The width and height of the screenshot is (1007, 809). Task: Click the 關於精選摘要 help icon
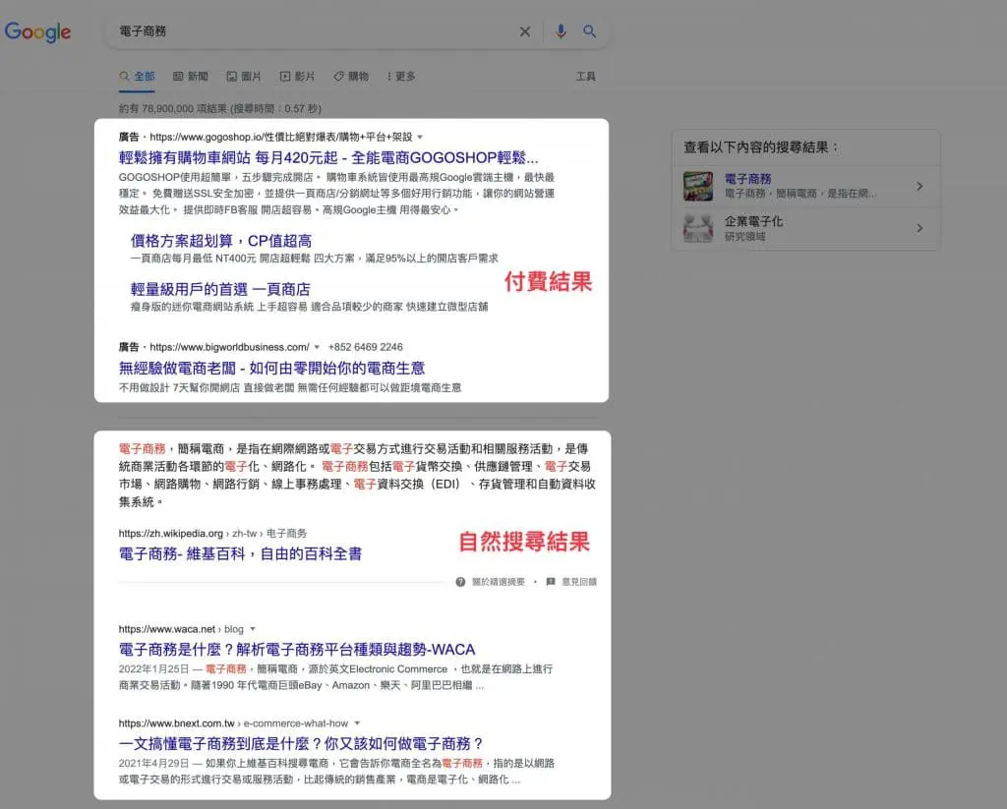pos(460,582)
